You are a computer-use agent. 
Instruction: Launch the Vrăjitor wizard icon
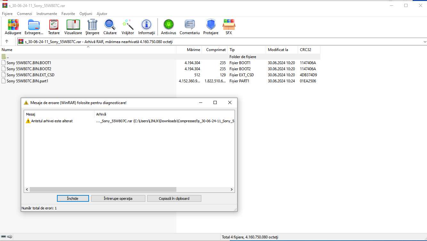(128, 25)
